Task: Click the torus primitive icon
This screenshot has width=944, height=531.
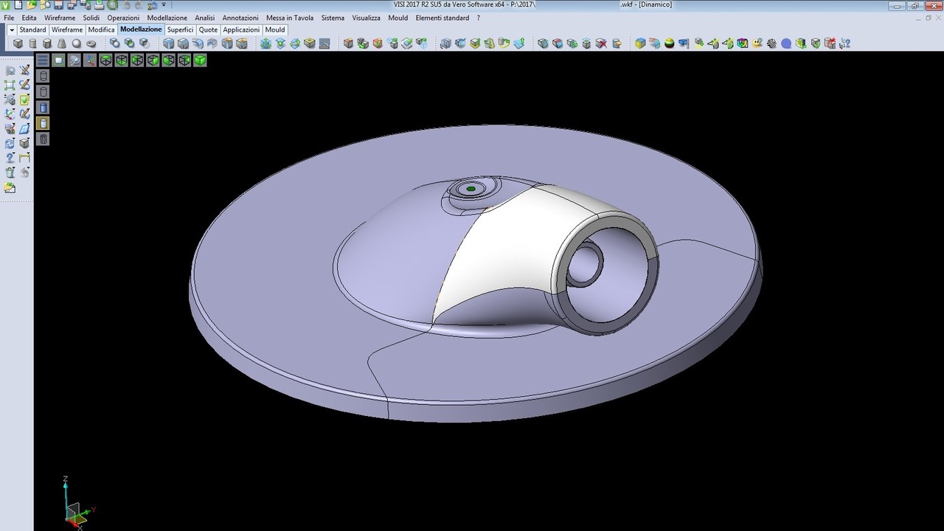Action: click(x=91, y=44)
